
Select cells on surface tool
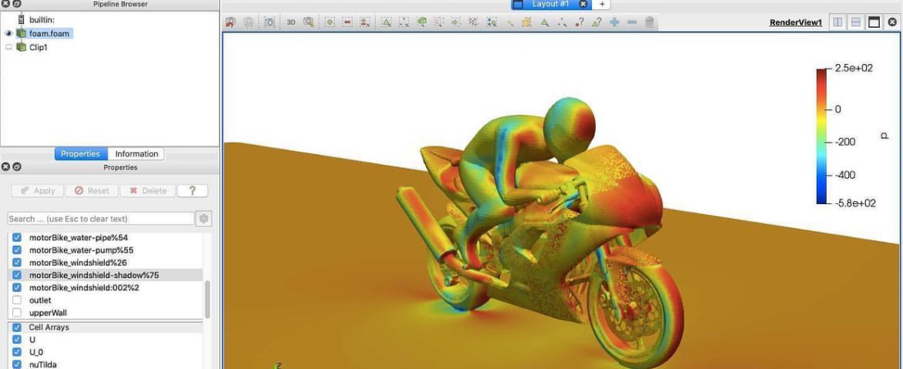386,22
